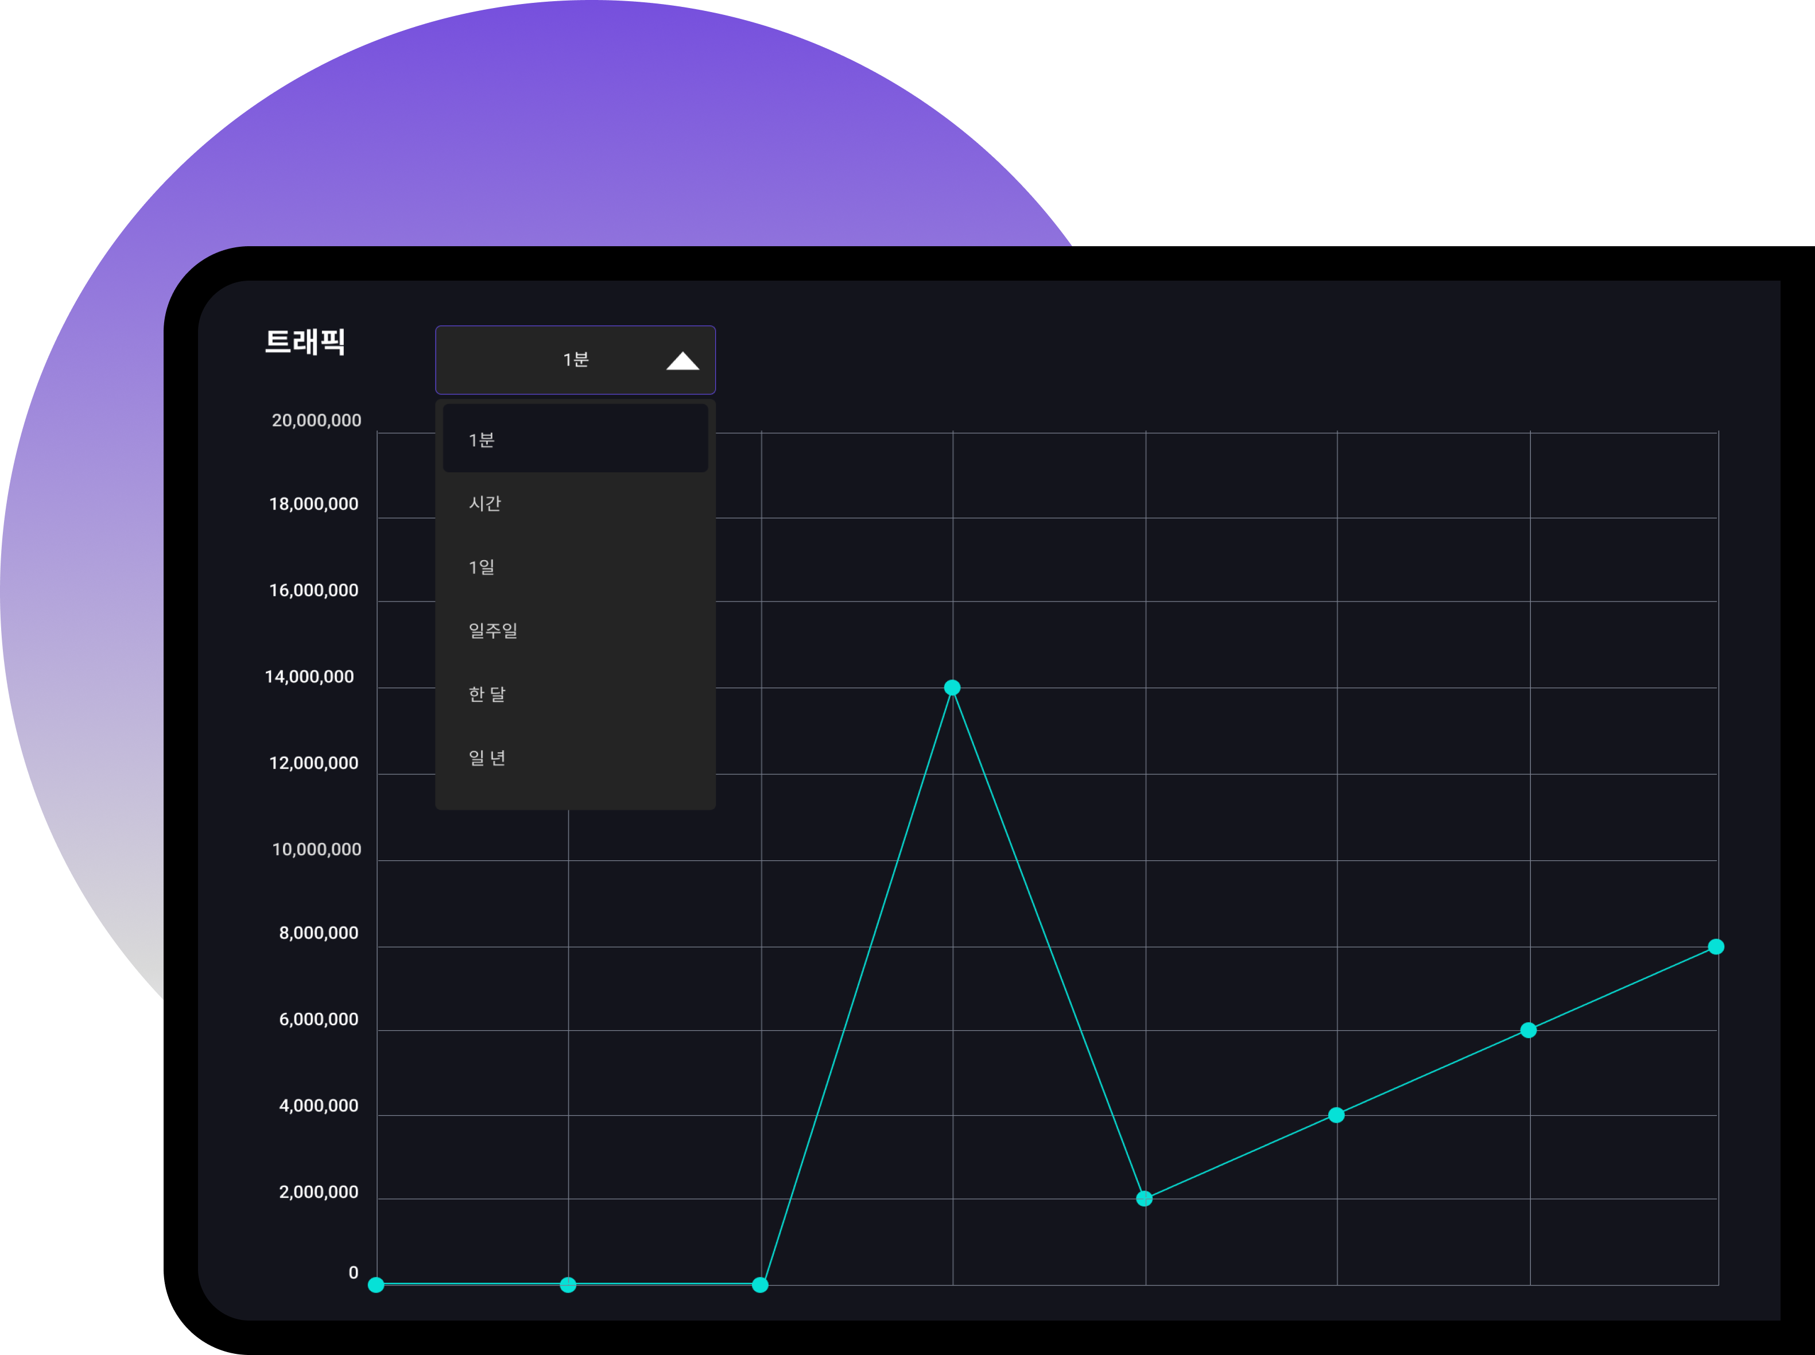
Task: Click the 16,000,000 axis label
Action: pos(314,591)
